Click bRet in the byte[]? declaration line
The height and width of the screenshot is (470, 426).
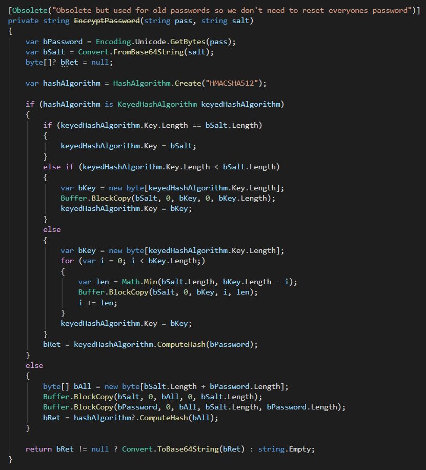pyautogui.click(x=69, y=63)
